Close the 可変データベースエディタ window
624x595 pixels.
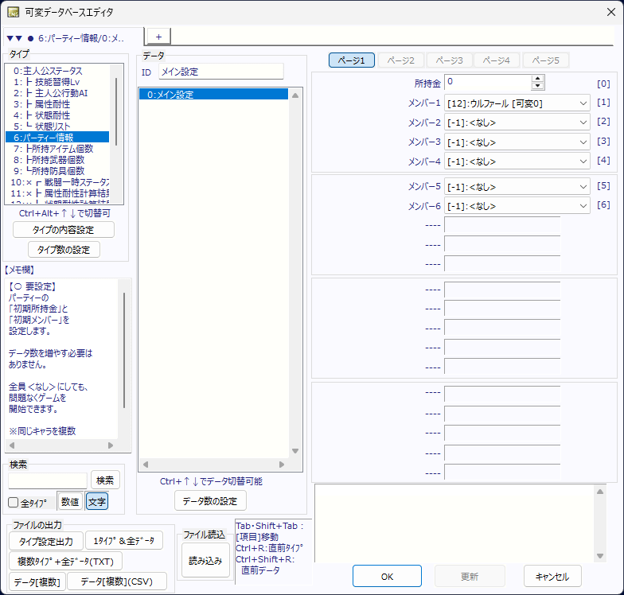pos(610,12)
